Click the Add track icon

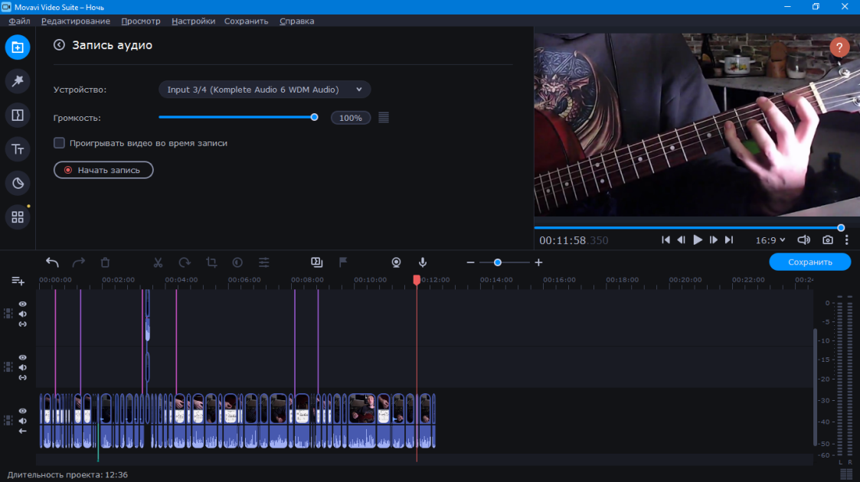click(x=18, y=281)
